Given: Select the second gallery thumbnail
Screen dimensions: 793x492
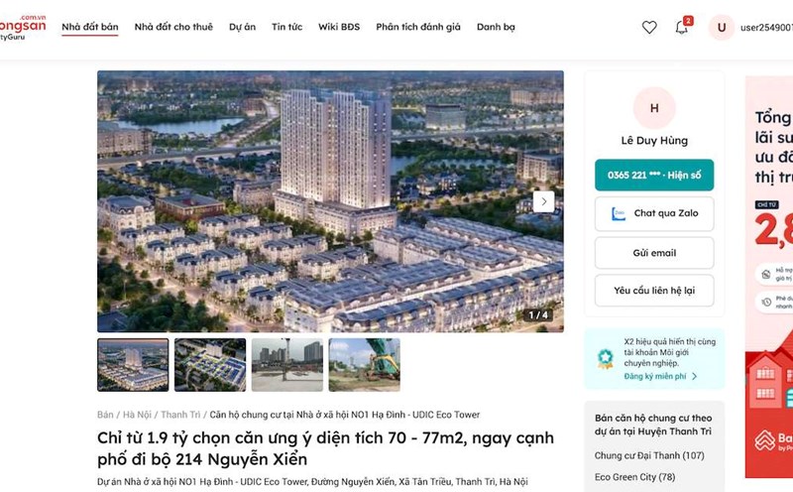Looking at the screenshot, I should point(210,365).
